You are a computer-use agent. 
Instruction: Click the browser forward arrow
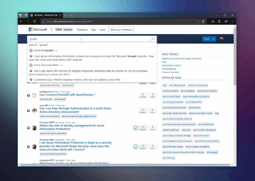[28, 21]
